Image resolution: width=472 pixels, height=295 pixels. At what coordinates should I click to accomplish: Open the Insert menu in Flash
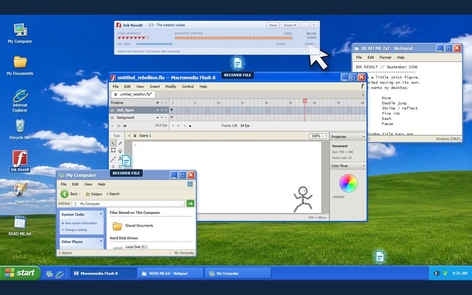pyautogui.click(x=155, y=87)
